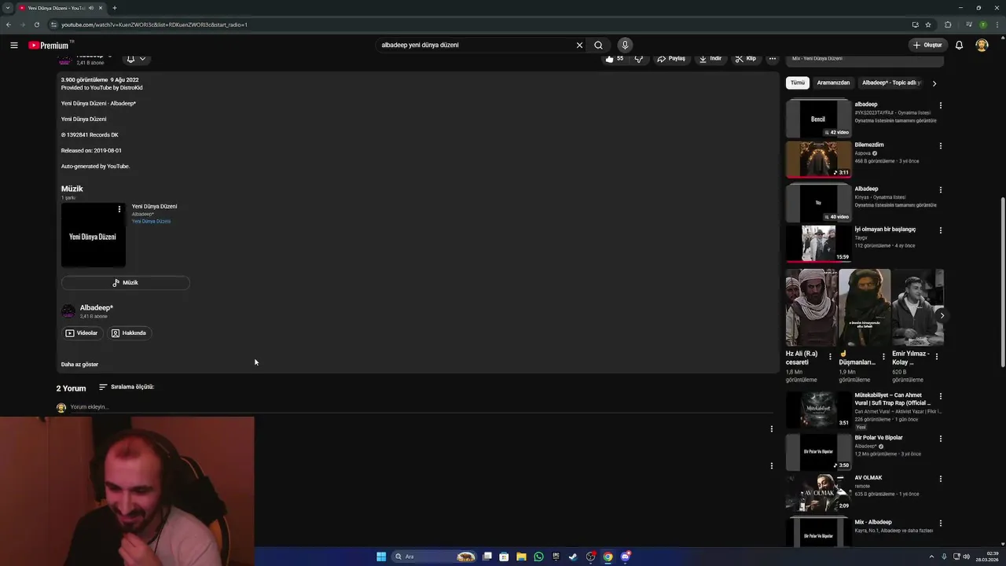Show next shorts with the arrow
This screenshot has width=1006, height=566.
[942, 315]
